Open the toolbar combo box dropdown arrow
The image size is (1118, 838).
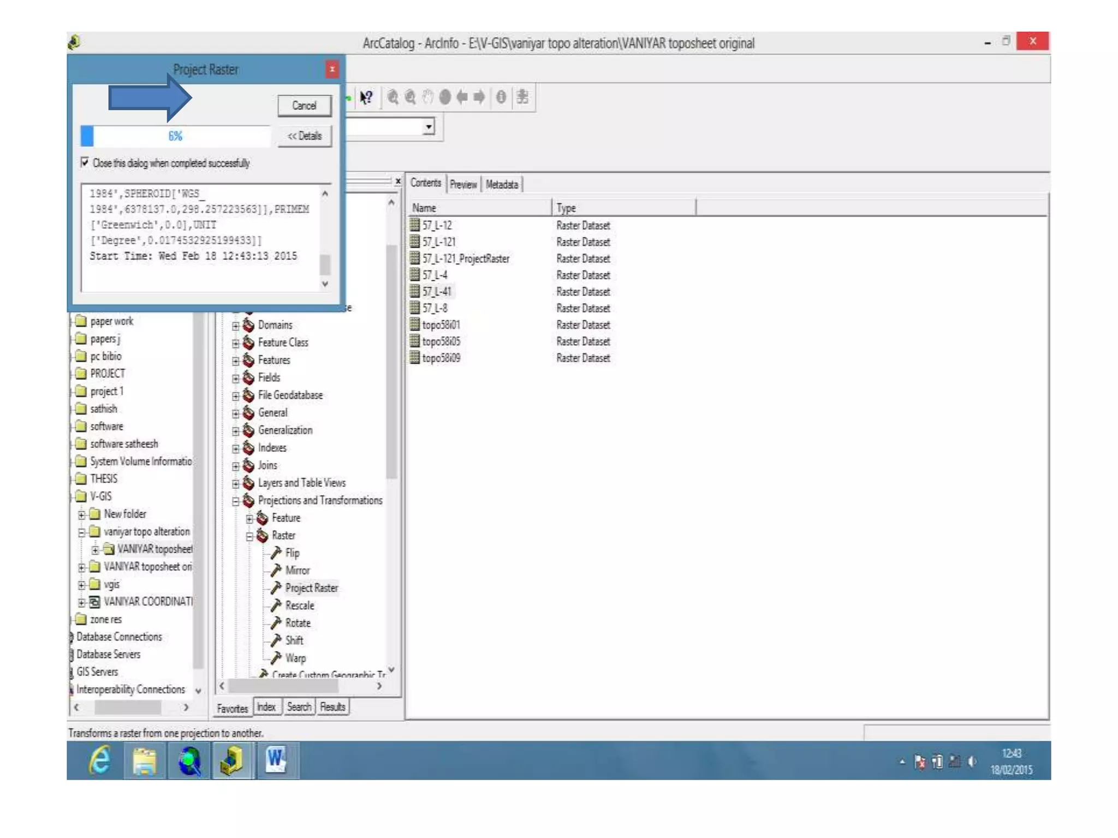coord(429,127)
